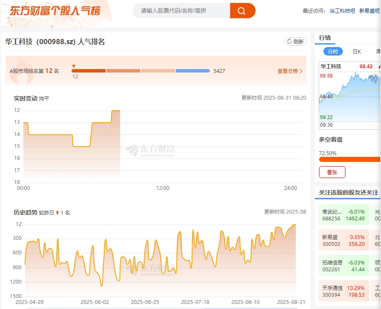Click the 72.50% bullish sentiment bar
Image resolution: width=381 pixels, height=309 pixels.
pos(350,159)
